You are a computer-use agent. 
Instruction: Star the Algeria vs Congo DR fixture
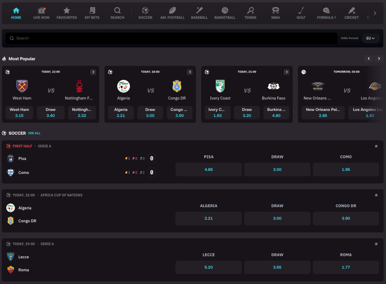point(376,195)
